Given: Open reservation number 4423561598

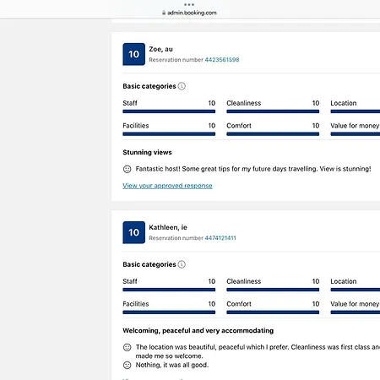Looking at the screenshot, I should click(x=222, y=60).
